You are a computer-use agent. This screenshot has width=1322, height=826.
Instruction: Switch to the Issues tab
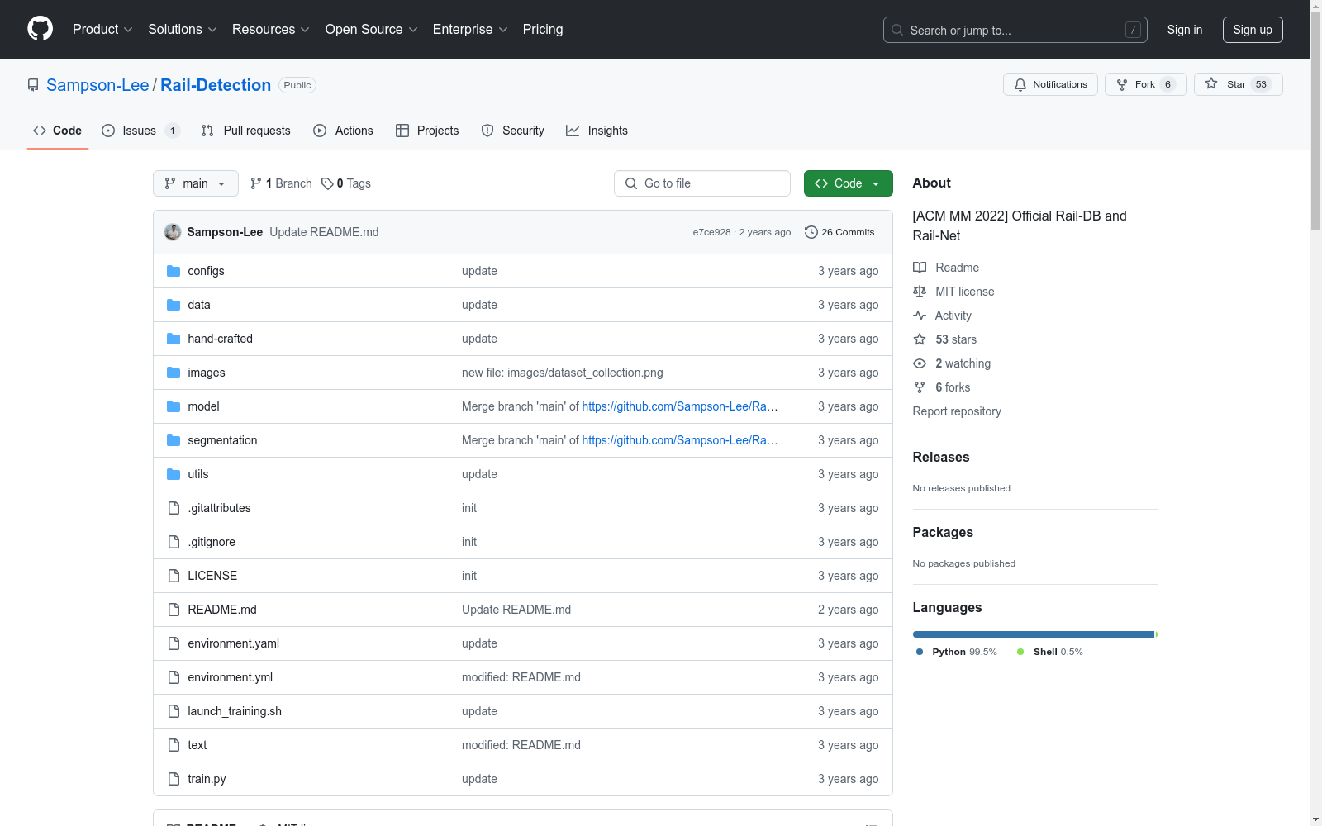[140, 131]
